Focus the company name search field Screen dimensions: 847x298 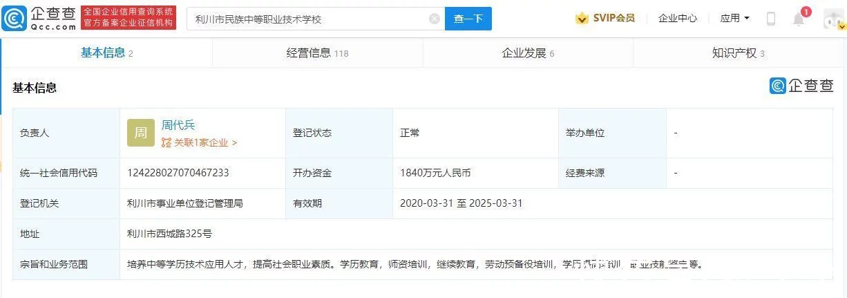307,19
